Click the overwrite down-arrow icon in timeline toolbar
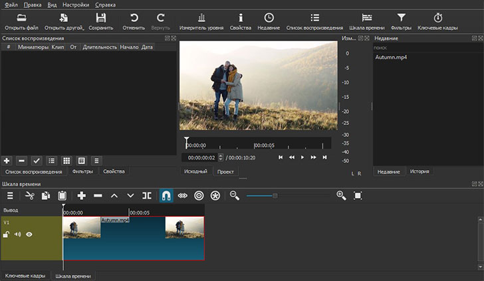The width and height of the screenshot is (484, 281). tap(130, 195)
